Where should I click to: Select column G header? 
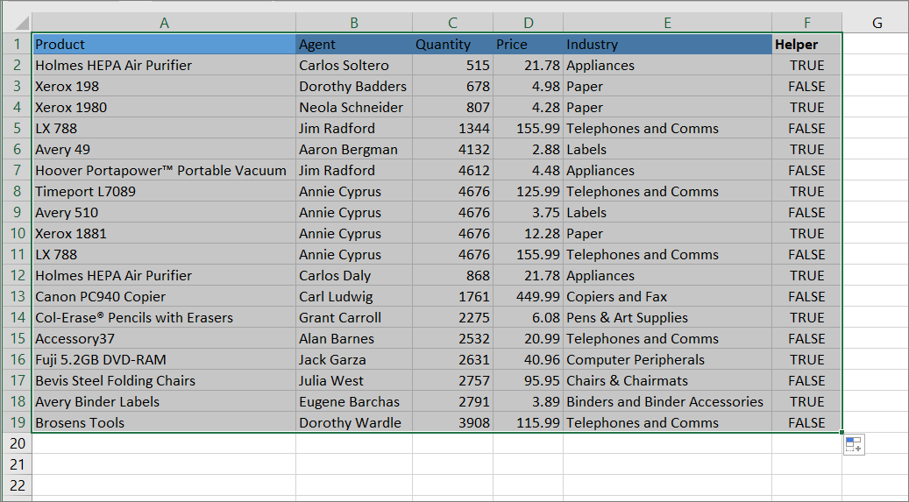(x=877, y=23)
